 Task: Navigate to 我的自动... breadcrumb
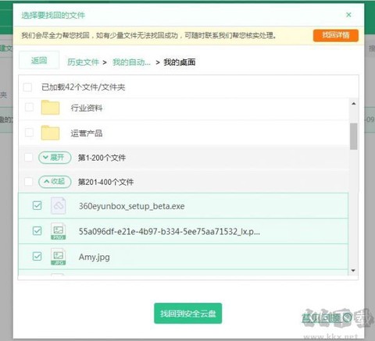pyautogui.click(x=131, y=62)
